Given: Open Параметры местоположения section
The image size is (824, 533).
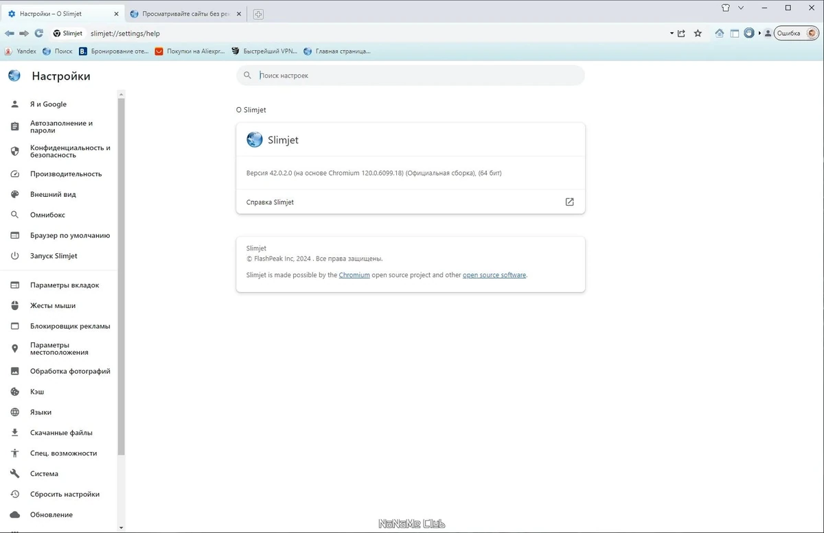Looking at the screenshot, I should click(59, 348).
